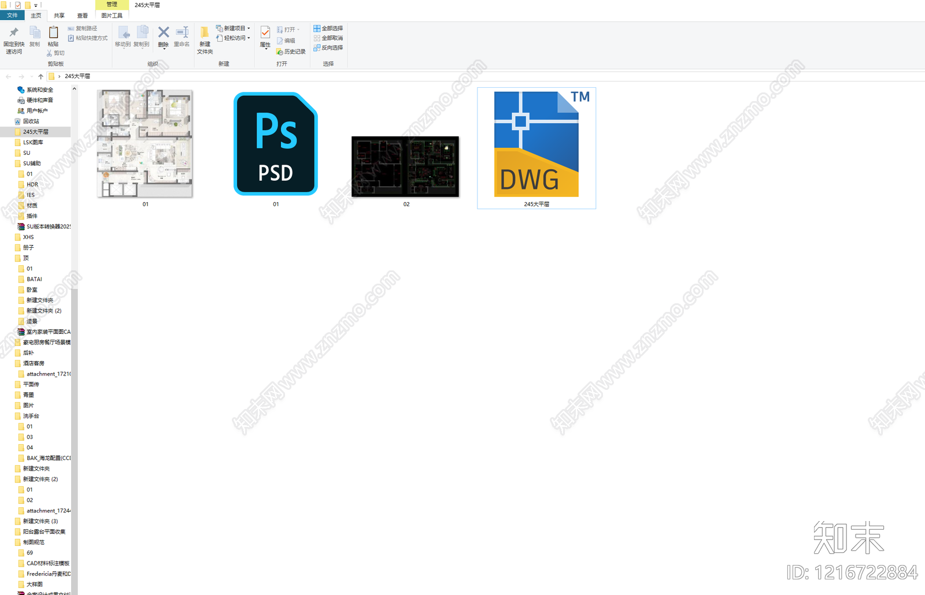
Task: Click the Copy (复制) icon in the clipboard group
Action: tap(35, 32)
